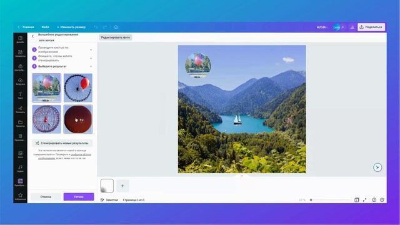Select the Text tool in sidebar
Image resolution: width=400 pixels, height=225 pixels.
(x=21, y=96)
